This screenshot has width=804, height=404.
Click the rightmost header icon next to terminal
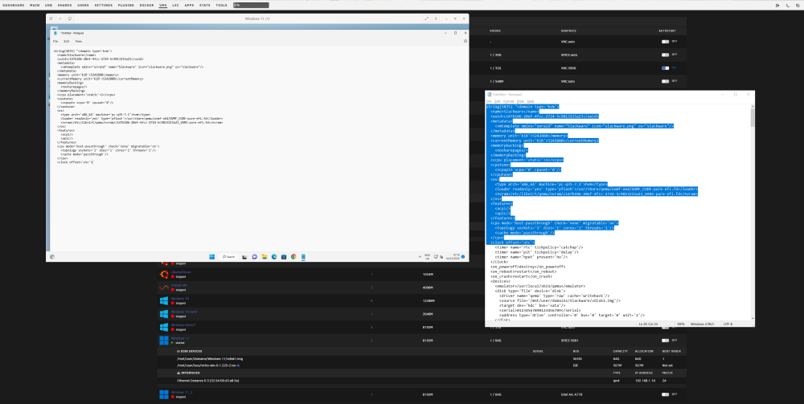point(798,5)
